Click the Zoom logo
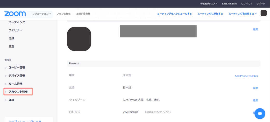This screenshot has height=122, width=270. click(x=15, y=13)
